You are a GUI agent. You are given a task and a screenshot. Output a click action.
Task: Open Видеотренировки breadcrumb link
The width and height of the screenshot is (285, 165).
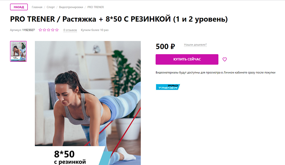click(71, 7)
